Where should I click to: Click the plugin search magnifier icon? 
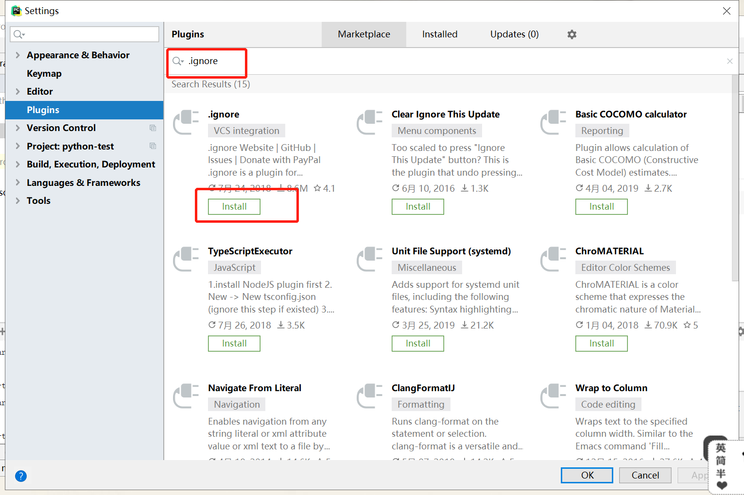tap(178, 61)
